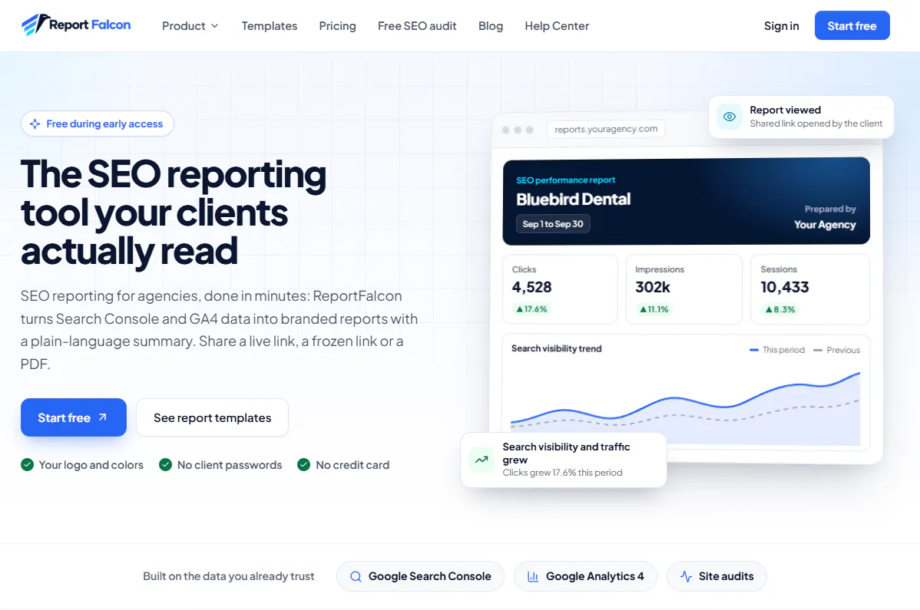Click the Sessions 10,433 metric card
This screenshot has height=610, width=920.
(809, 289)
